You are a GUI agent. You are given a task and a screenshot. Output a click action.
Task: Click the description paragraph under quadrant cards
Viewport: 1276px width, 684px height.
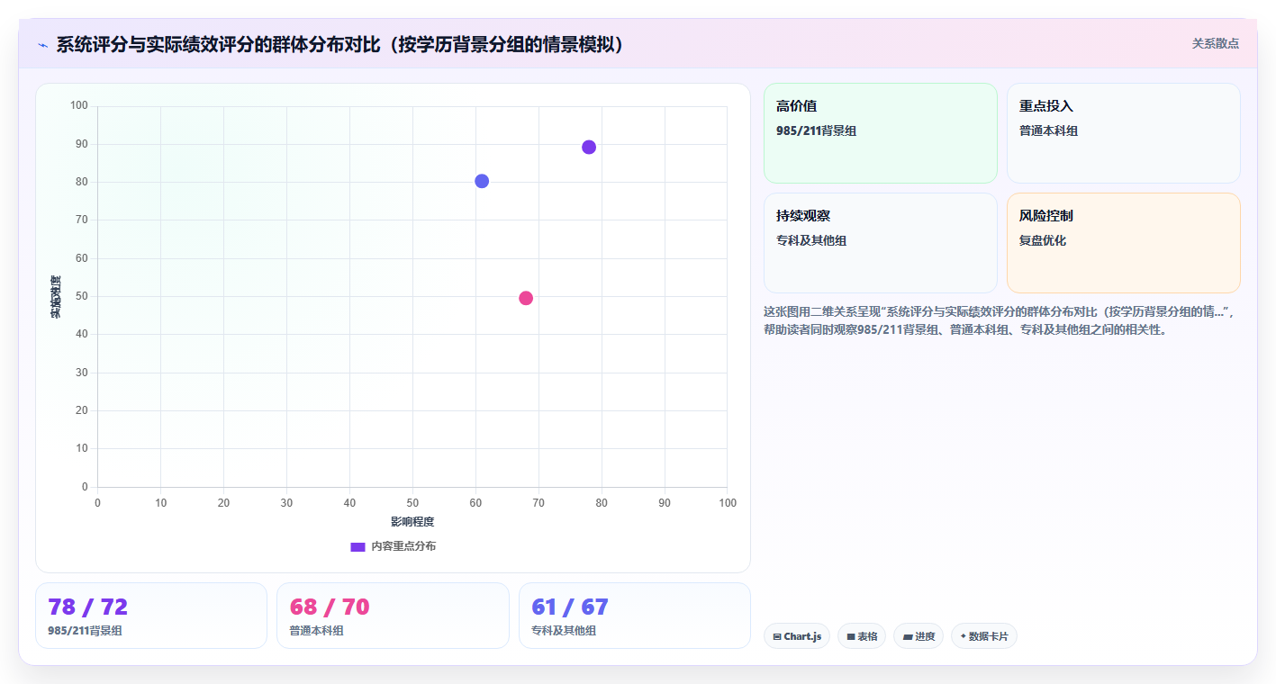1000,320
